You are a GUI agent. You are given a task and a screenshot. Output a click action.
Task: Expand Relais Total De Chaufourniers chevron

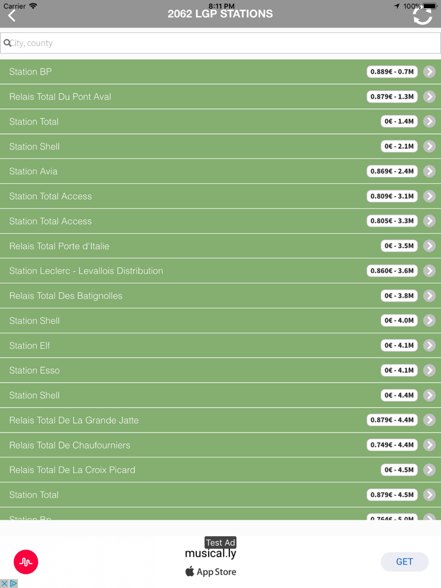pos(429,445)
